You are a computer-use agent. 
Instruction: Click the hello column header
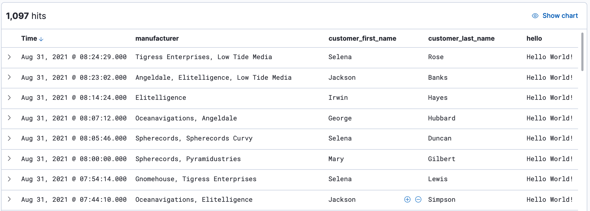tap(534, 38)
